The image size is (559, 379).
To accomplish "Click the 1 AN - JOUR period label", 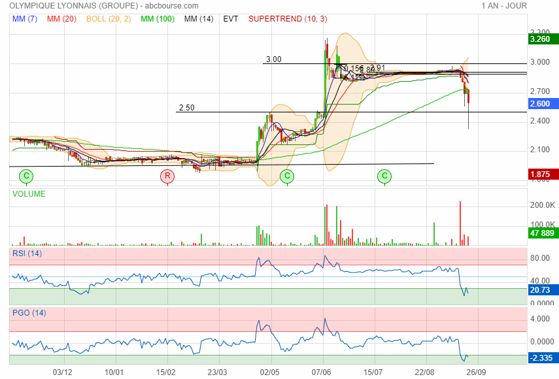I will 503,6.
